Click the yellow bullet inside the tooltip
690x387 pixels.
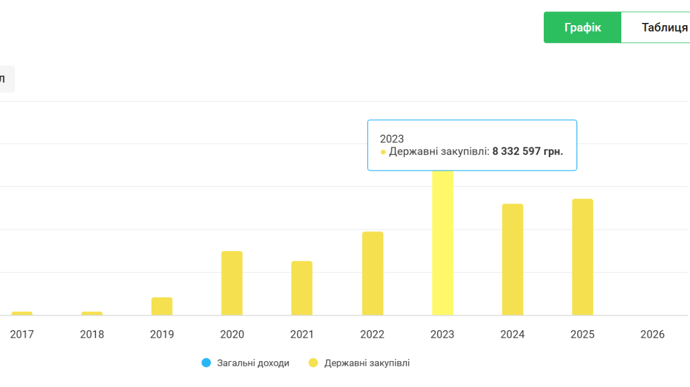pyautogui.click(x=383, y=153)
